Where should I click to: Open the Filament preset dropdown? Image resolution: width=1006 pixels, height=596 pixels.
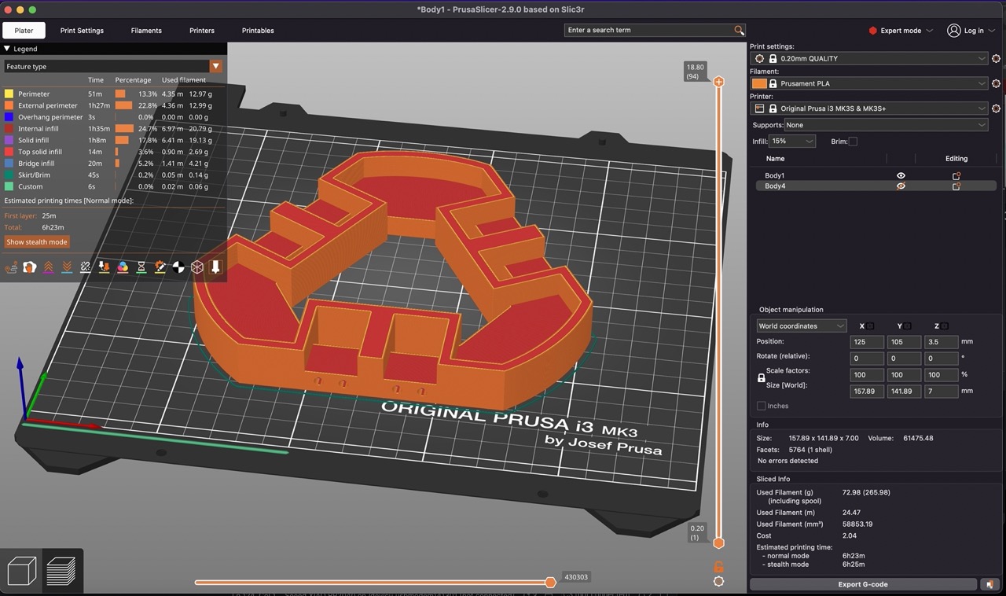868,83
